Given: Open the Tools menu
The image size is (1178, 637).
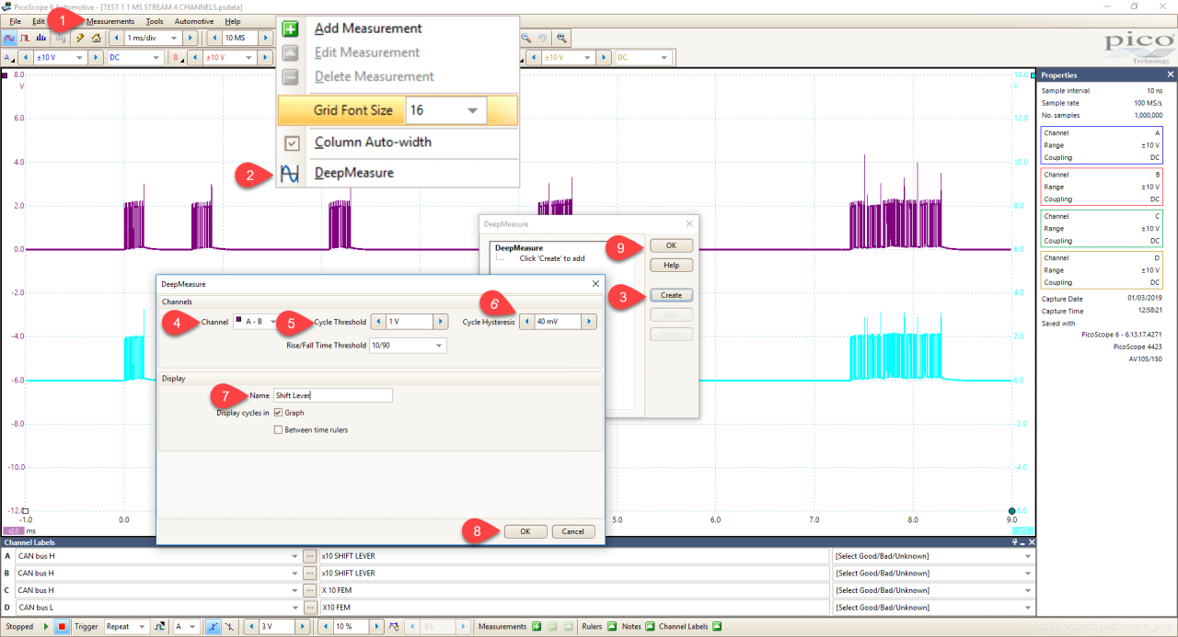Looking at the screenshot, I should click(155, 21).
